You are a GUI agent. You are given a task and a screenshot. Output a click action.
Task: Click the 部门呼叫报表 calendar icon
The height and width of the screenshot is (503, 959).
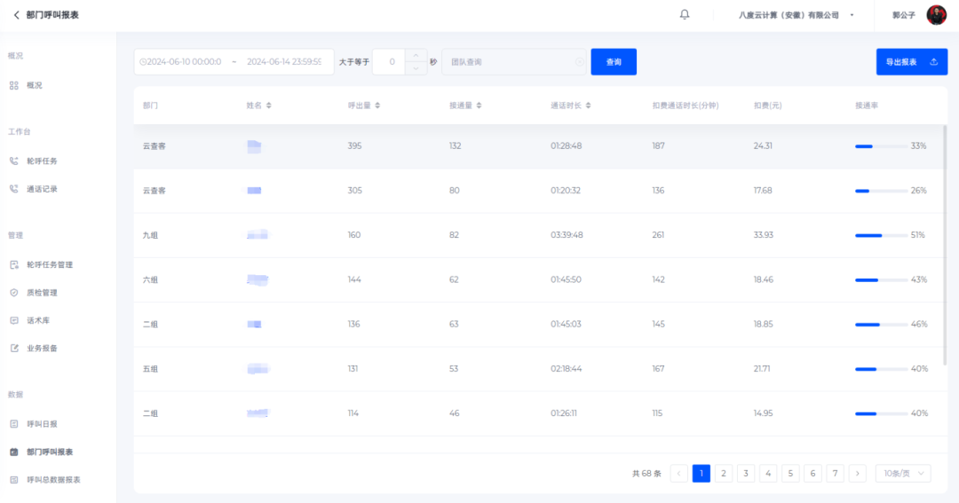(x=14, y=452)
